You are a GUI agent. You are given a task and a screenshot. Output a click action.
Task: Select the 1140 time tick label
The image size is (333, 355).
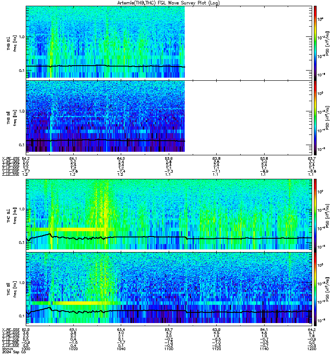[264, 349]
